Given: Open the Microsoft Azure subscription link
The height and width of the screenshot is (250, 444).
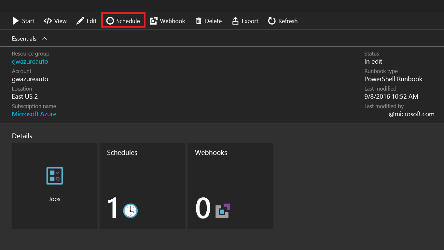Looking at the screenshot, I should (34, 114).
